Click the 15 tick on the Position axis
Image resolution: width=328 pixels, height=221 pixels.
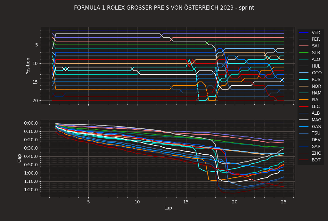click(x=35, y=82)
